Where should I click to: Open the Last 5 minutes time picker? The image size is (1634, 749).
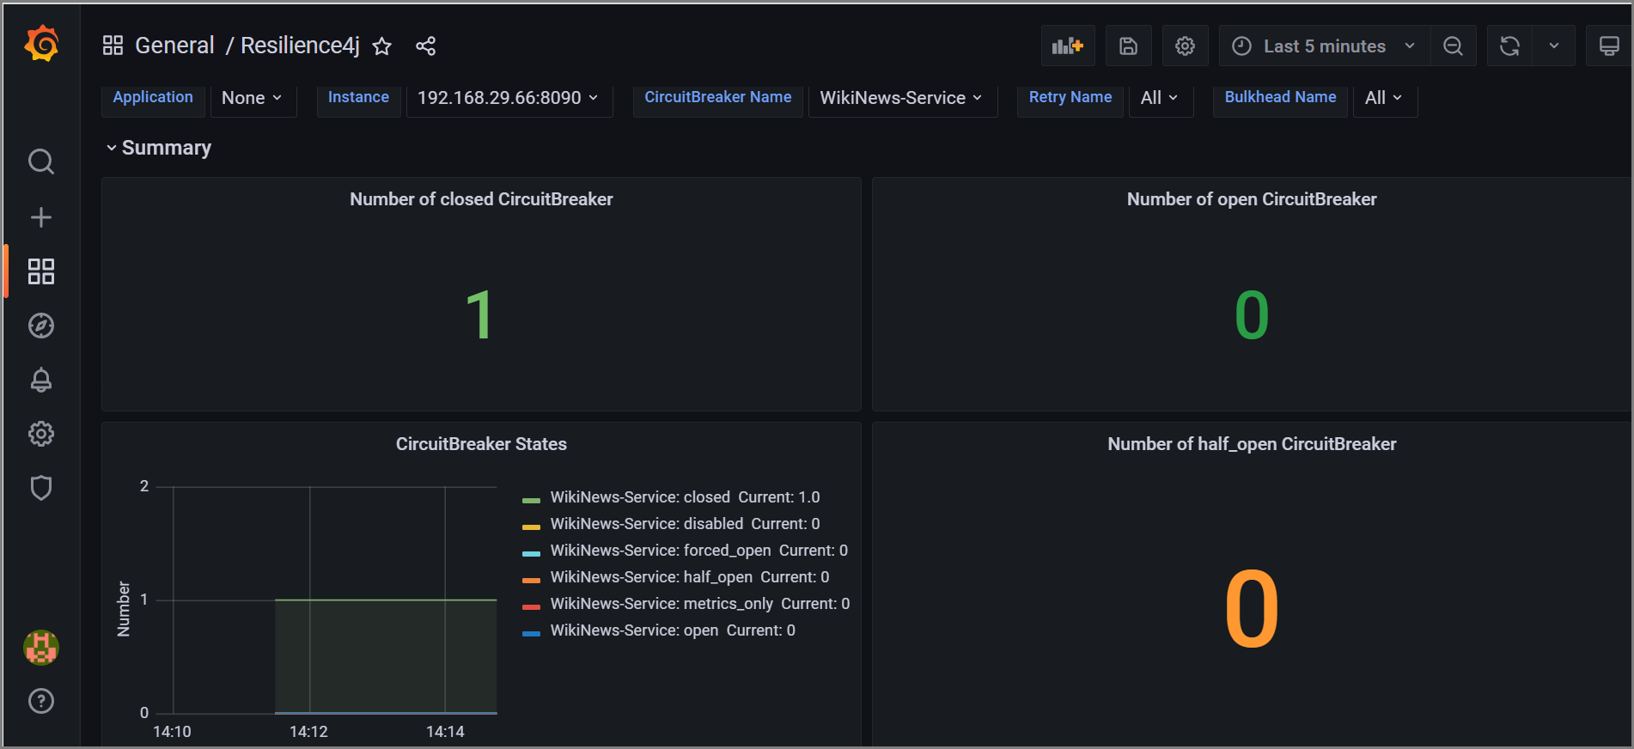click(1324, 46)
